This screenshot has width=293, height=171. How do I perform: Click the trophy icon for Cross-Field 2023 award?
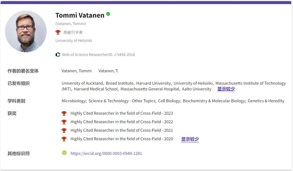click(x=64, y=113)
